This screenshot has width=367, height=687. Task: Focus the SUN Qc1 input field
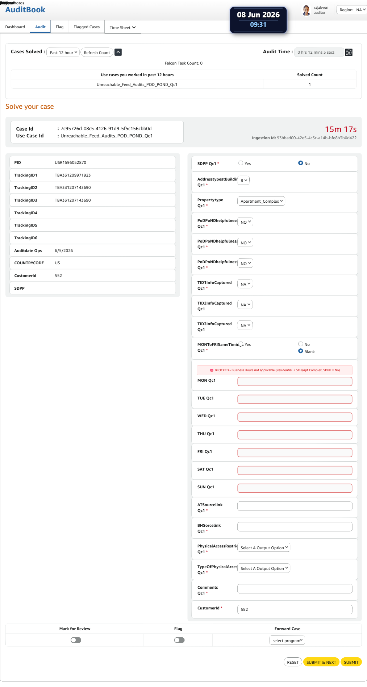point(295,488)
